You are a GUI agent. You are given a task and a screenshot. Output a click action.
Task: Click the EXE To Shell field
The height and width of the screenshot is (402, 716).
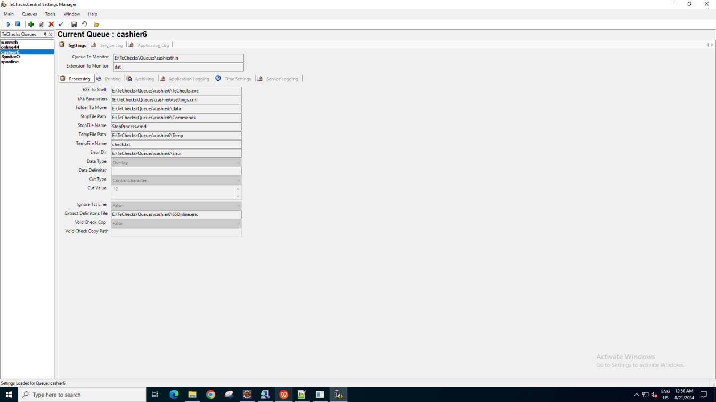176,91
